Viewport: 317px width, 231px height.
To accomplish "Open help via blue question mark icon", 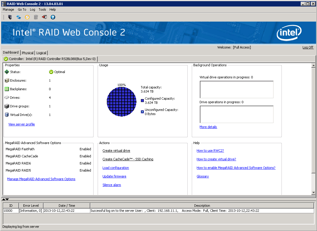I will tap(53, 17).
